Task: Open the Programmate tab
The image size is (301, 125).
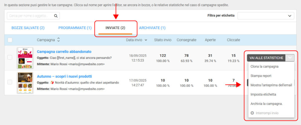Action: point(75,28)
